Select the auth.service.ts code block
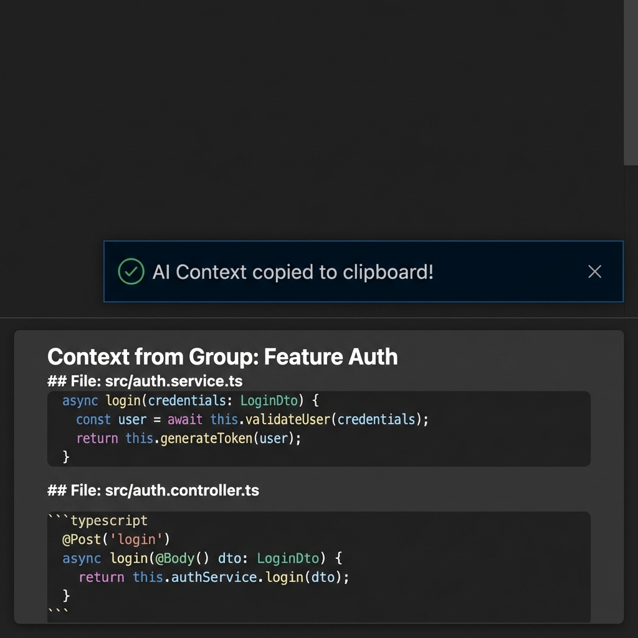The width and height of the screenshot is (638, 638). (x=318, y=429)
